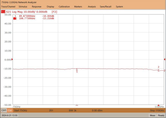166x118 pixels.
Task: Click the Start 75GHz field
Action: point(21,111)
